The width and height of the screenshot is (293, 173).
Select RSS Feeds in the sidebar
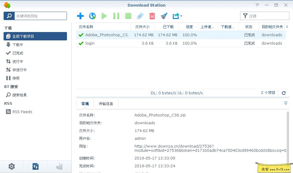22,112
